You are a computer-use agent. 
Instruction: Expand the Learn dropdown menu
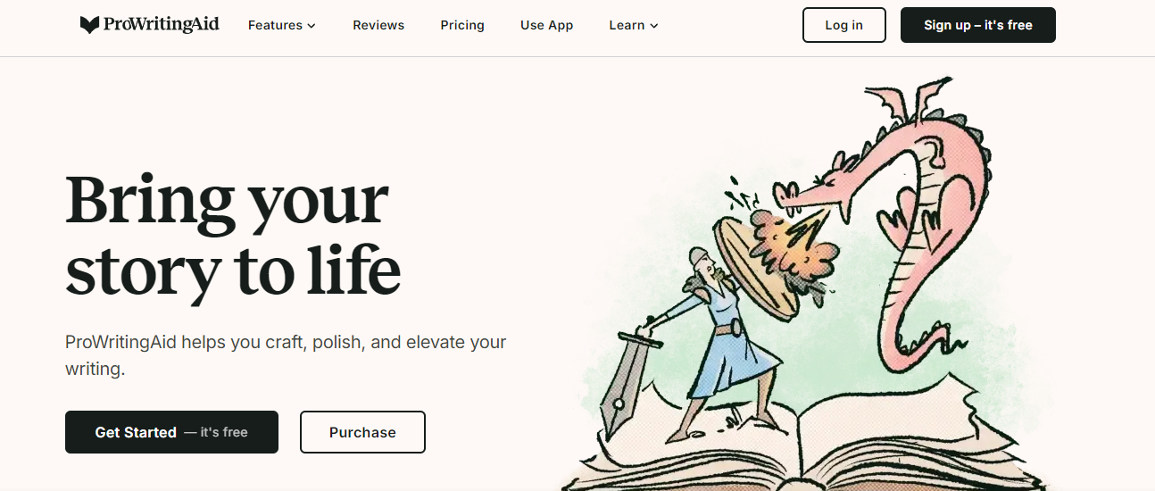[634, 25]
